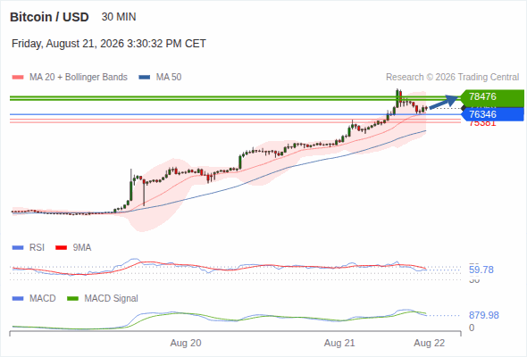Click the Aug 20 date axis label
Screen dimensions: 527x357
click(x=186, y=343)
